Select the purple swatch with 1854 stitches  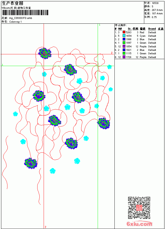[x=124, y=46]
